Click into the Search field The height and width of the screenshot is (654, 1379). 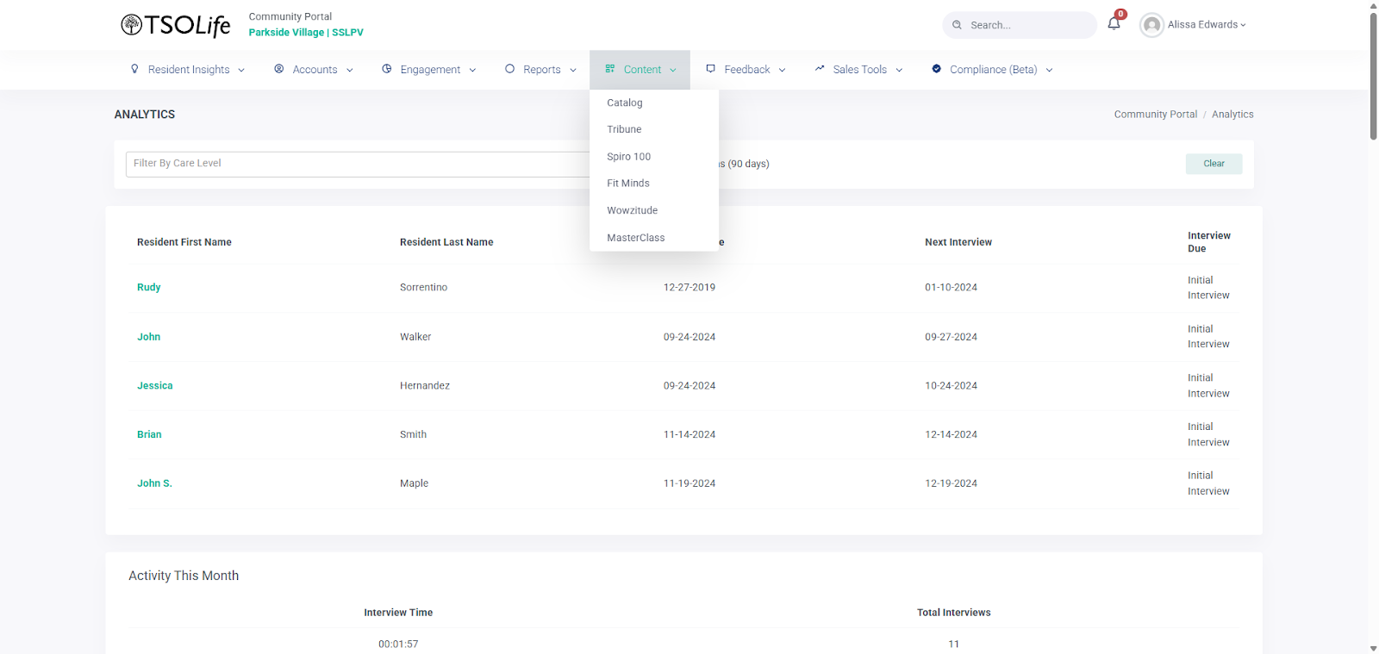(x=1026, y=25)
